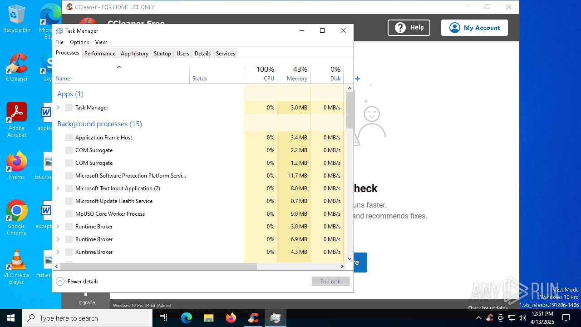The height and width of the screenshot is (327, 581).
Task: Open Firefox from the taskbar
Action: pos(231,318)
